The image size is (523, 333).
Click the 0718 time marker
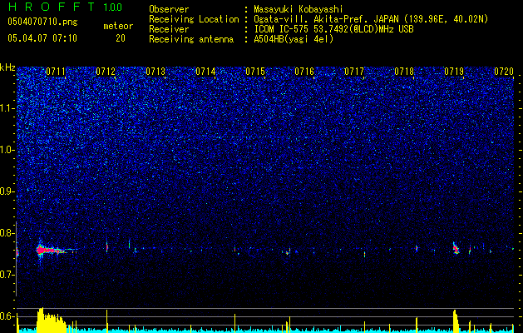point(404,72)
